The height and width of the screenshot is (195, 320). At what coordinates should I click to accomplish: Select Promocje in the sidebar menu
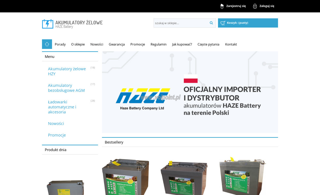(x=57, y=135)
